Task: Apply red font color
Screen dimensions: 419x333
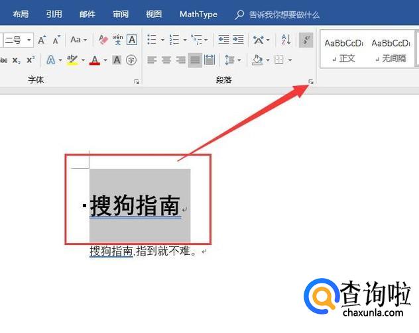Action: pos(95,60)
